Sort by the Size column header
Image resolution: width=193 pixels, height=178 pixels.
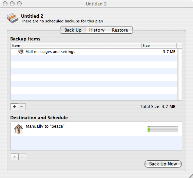coord(159,46)
